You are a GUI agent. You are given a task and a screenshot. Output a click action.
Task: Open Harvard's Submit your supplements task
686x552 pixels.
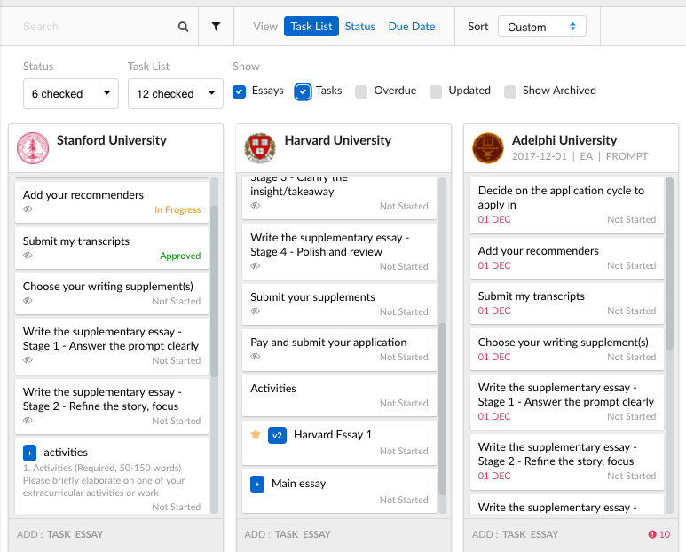click(x=340, y=304)
